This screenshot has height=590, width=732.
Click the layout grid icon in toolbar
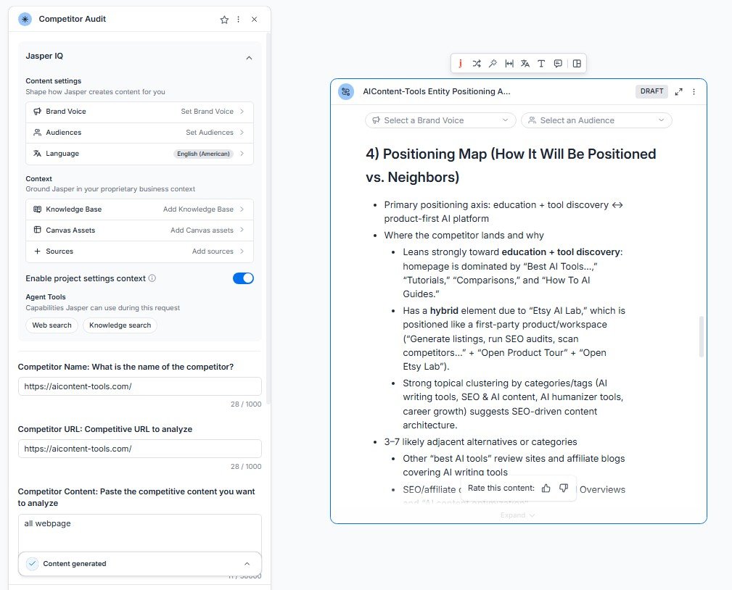point(577,64)
